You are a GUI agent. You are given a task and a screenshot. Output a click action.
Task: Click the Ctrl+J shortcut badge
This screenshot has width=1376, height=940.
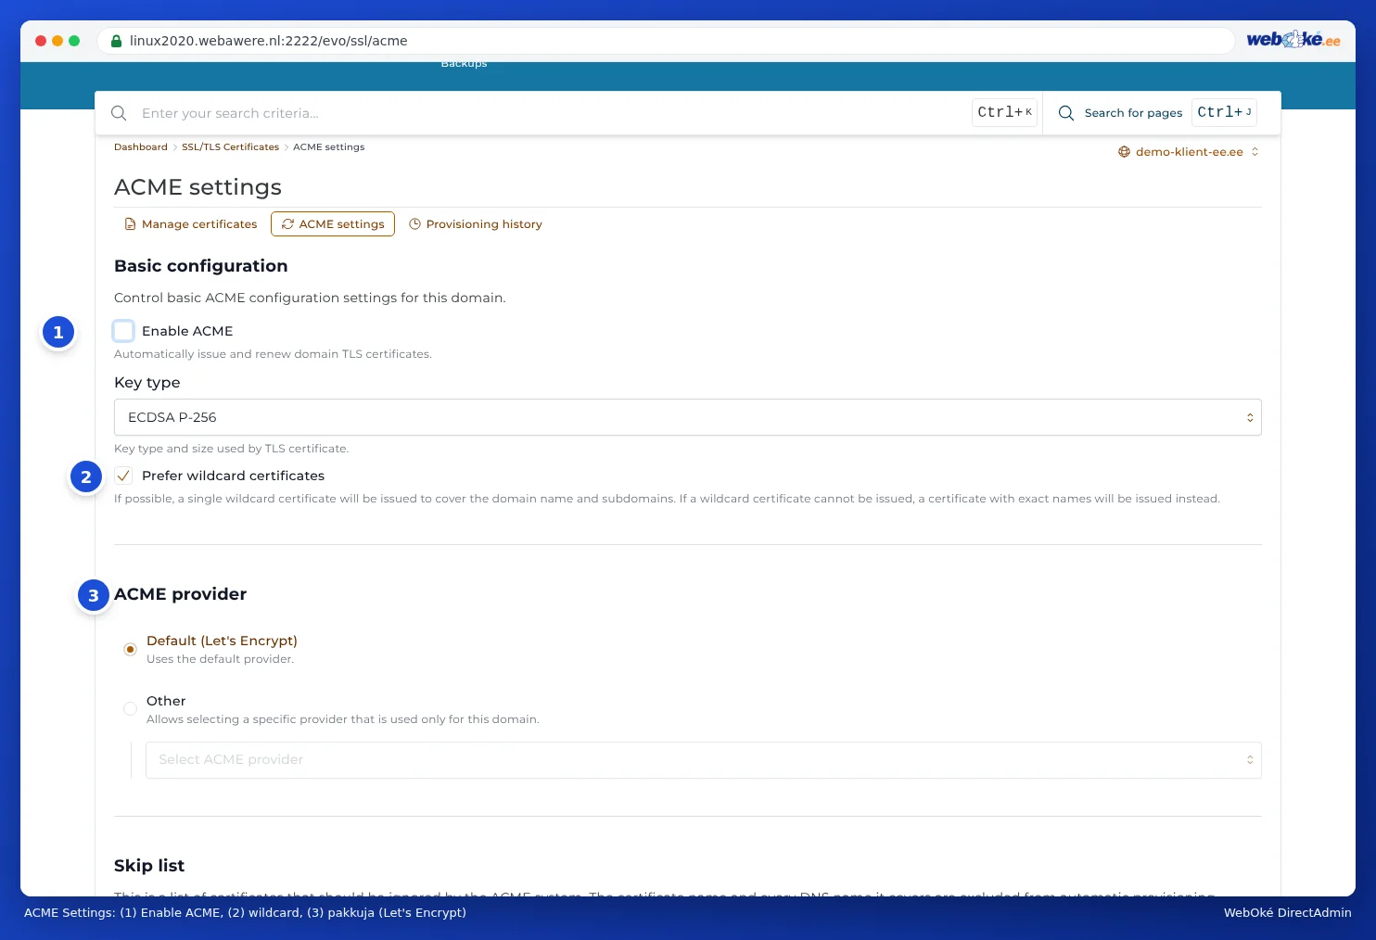(x=1224, y=113)
